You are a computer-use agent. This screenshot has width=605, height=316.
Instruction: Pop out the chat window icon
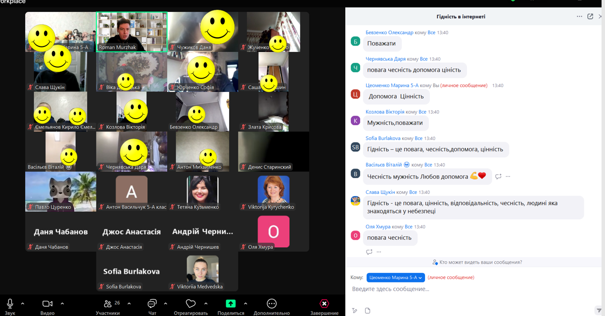590,16
